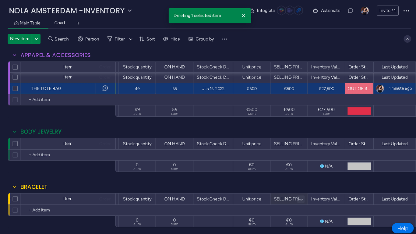Select all items in BRACELET group
The image size is (416, 234).
click(x=15, y=199)
